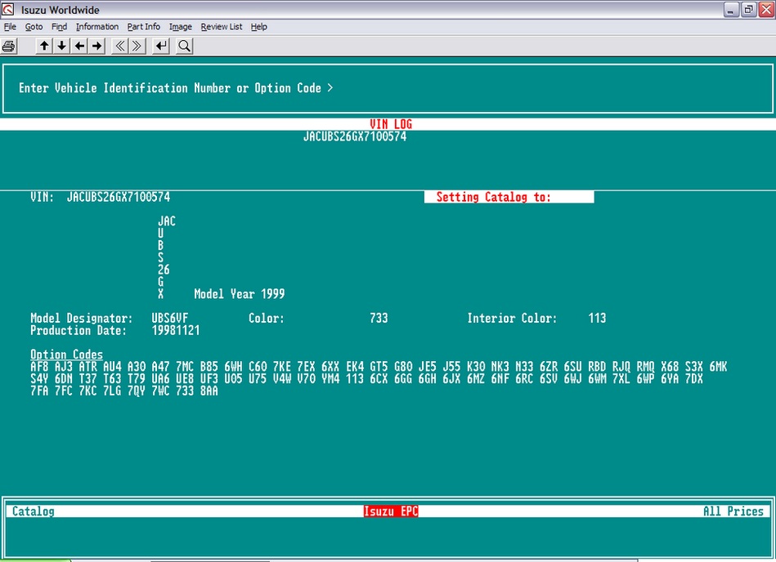Click the Color value 733
The height and width of the screenshot is (562, 776).
tap(379, 319)
